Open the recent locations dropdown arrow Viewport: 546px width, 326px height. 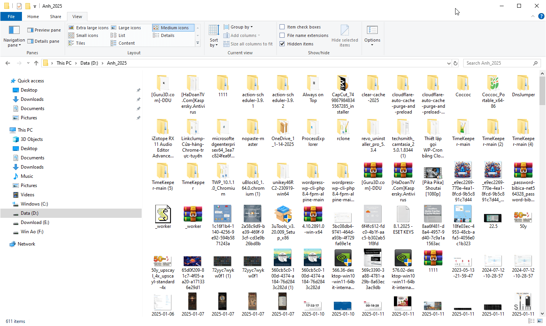click(28, 63)
